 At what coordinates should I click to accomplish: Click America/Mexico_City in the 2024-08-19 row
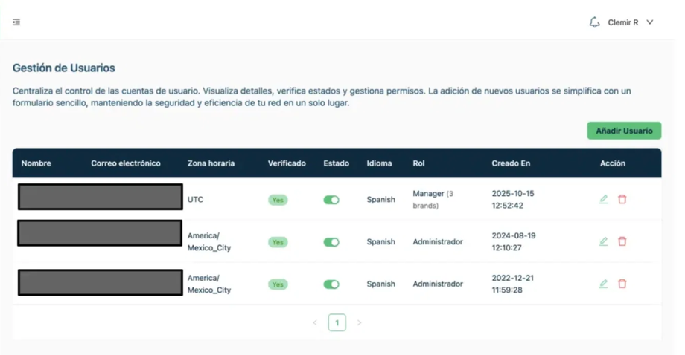(209, 242)
